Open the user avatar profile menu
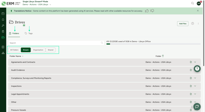This screenshot has width=205, height=112. [199, 3]
